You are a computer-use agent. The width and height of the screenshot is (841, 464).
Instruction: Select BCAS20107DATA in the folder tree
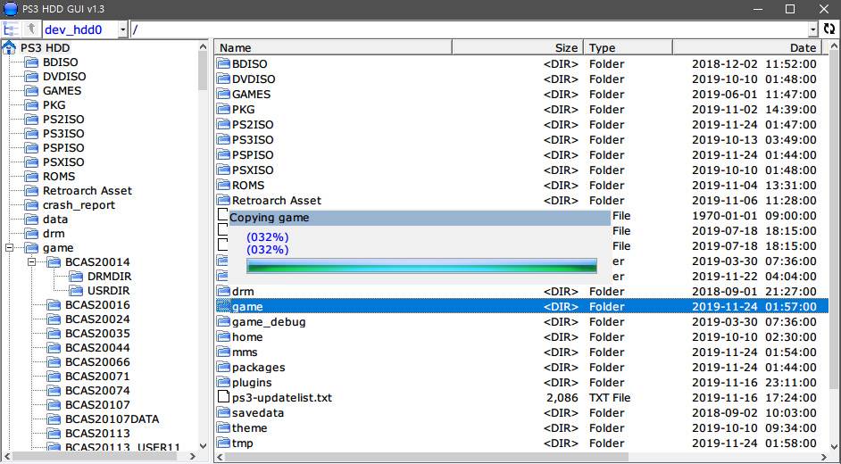pyautogui.click(x=112, y=419)
